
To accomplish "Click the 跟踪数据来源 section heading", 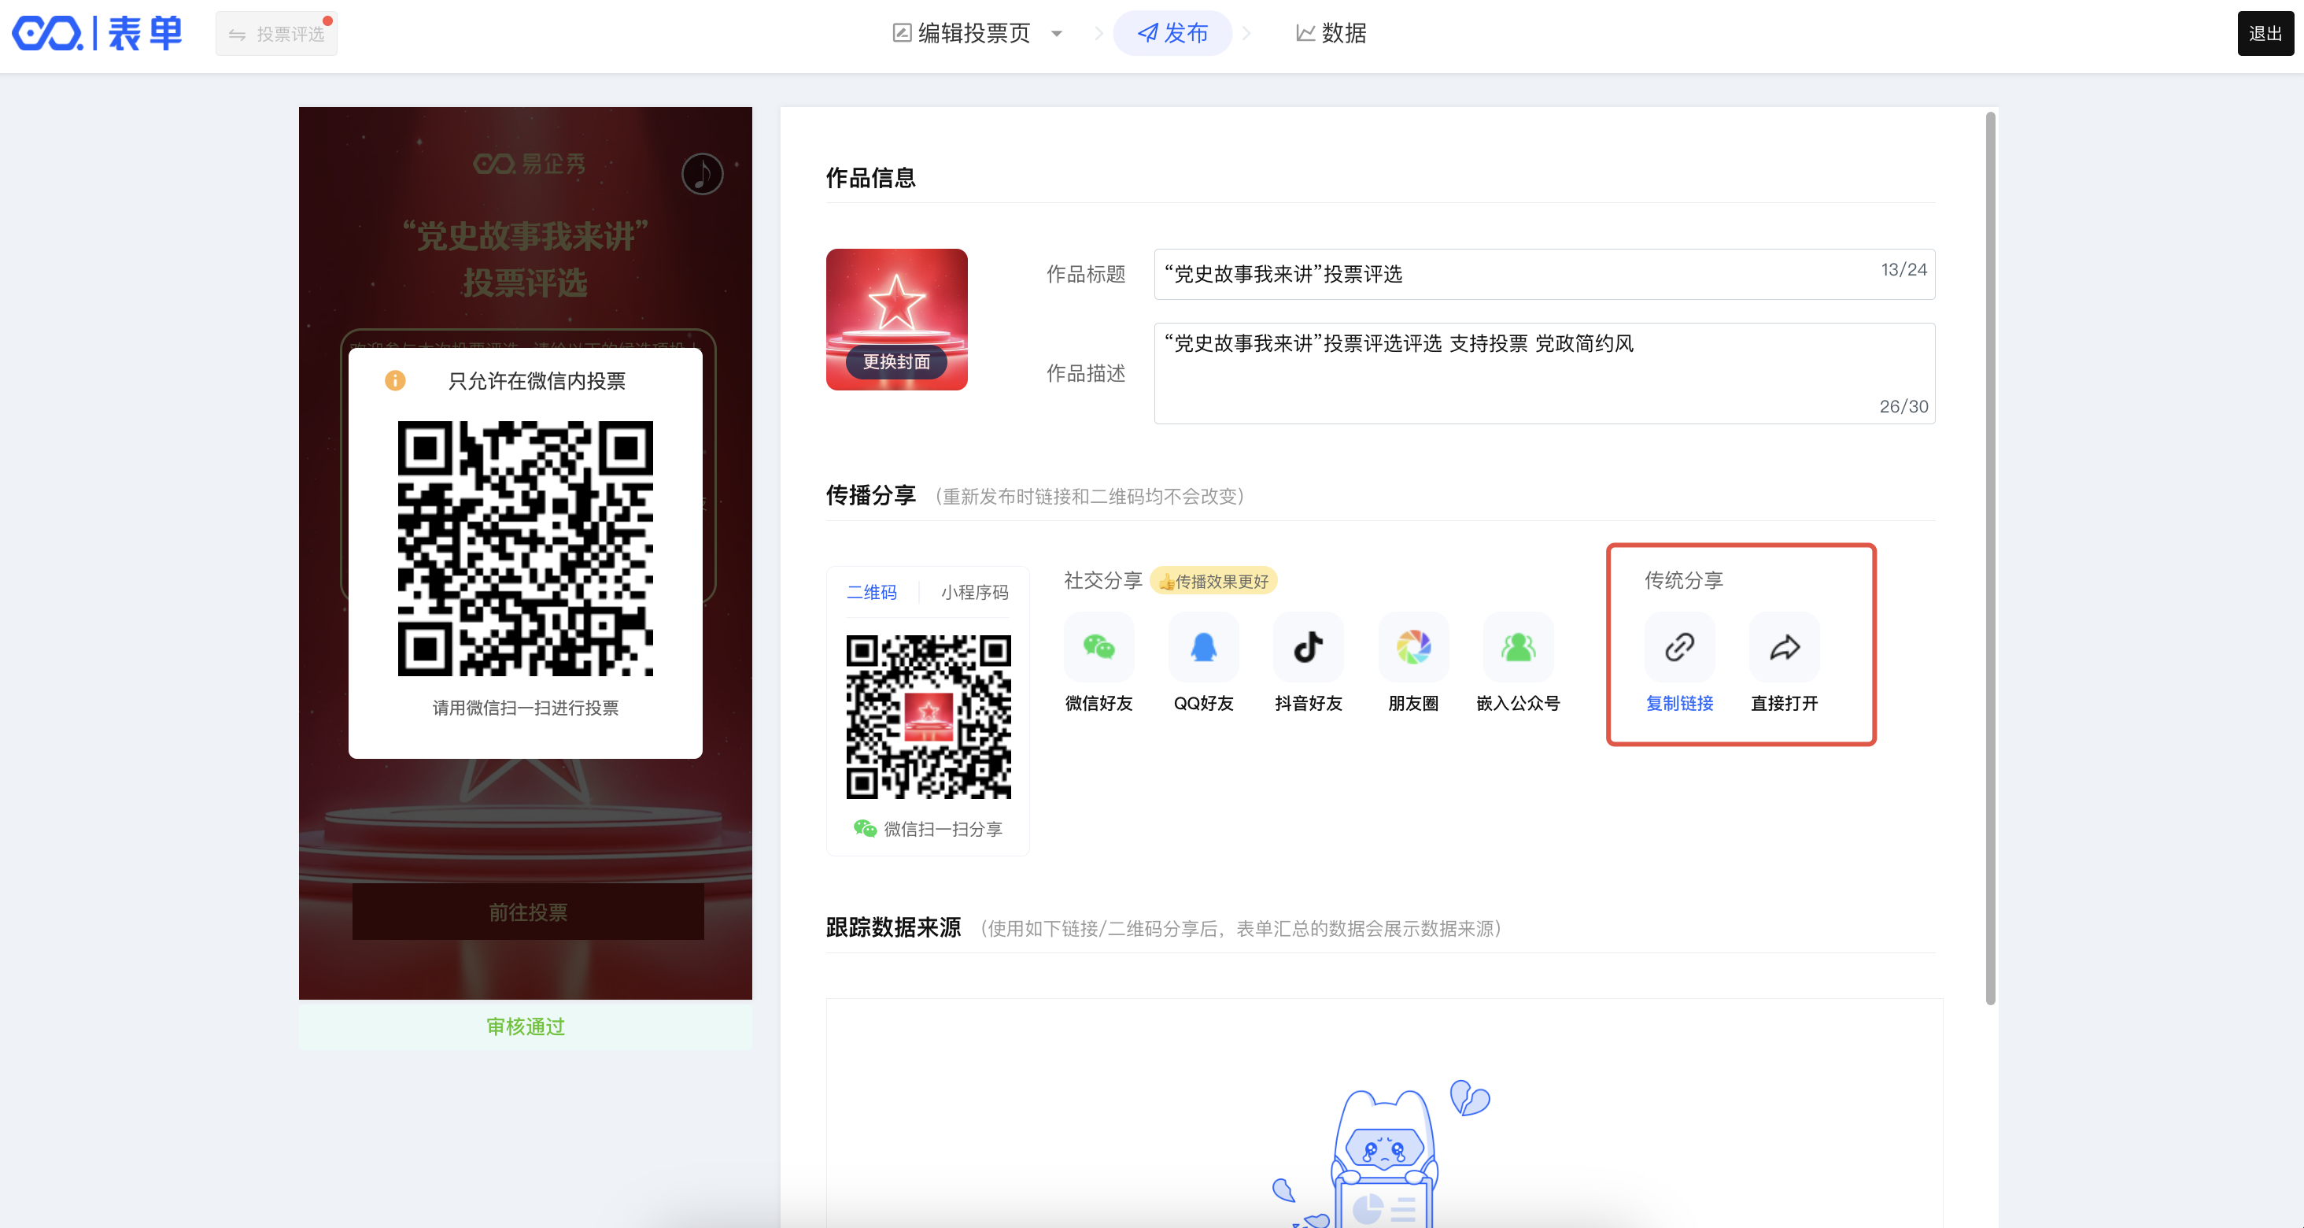I will [x=892, y=927].
